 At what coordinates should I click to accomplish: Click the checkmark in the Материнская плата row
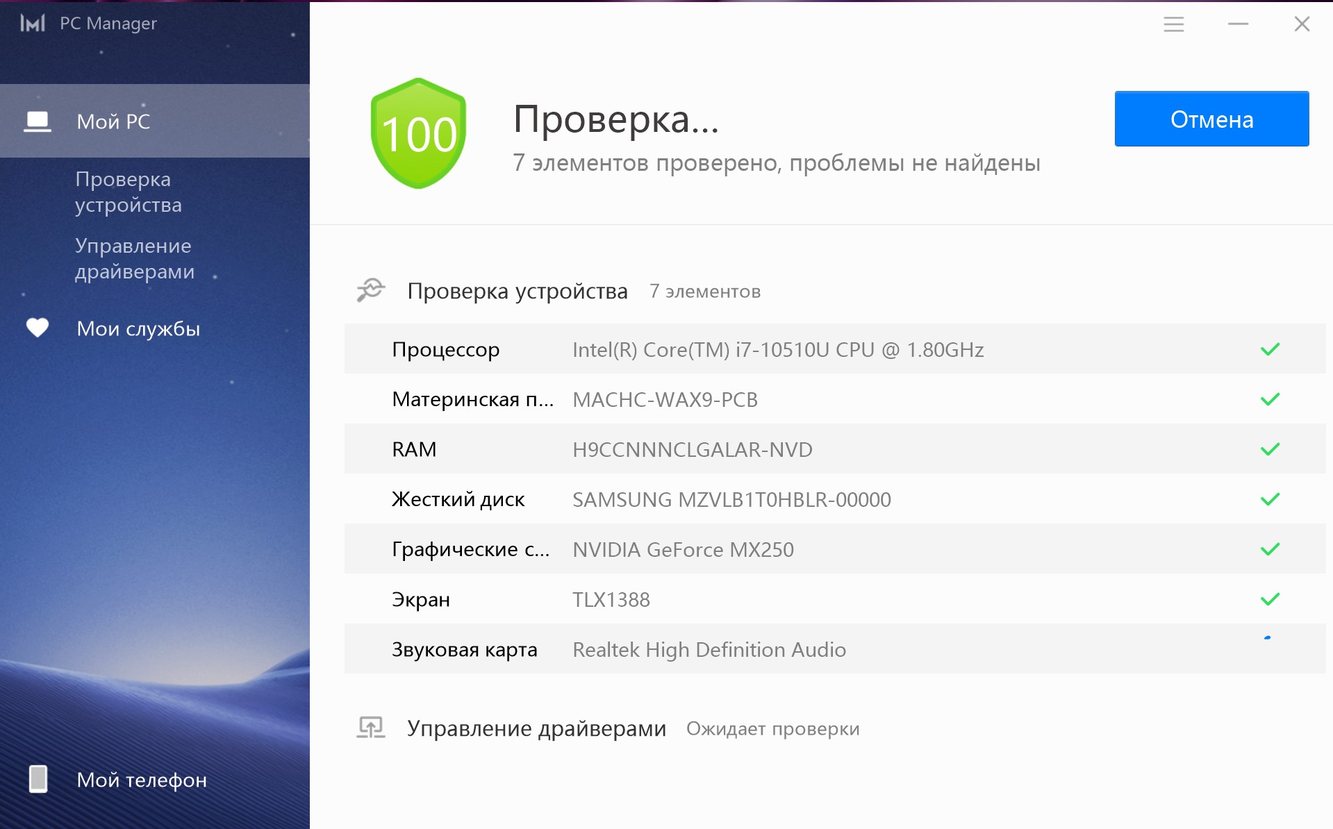[1270, 399]
